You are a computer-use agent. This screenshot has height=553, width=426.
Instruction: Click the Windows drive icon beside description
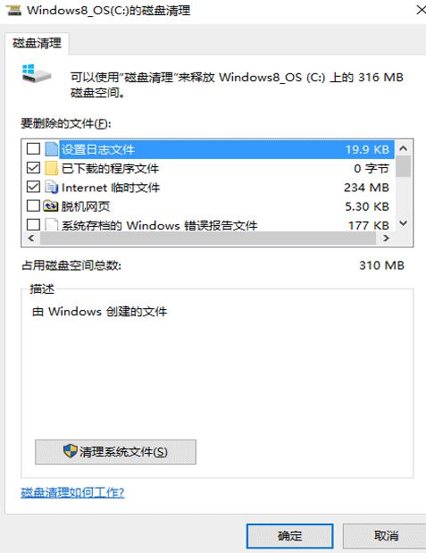click(37, 73)
